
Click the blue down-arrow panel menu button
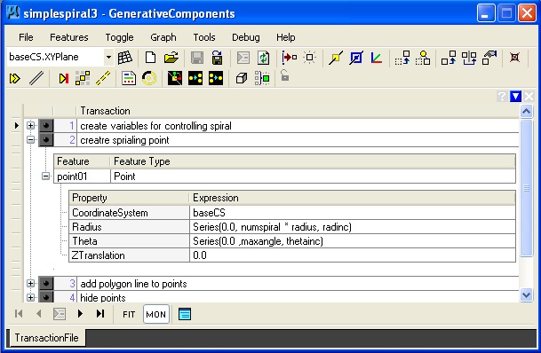tap(515, 96)
